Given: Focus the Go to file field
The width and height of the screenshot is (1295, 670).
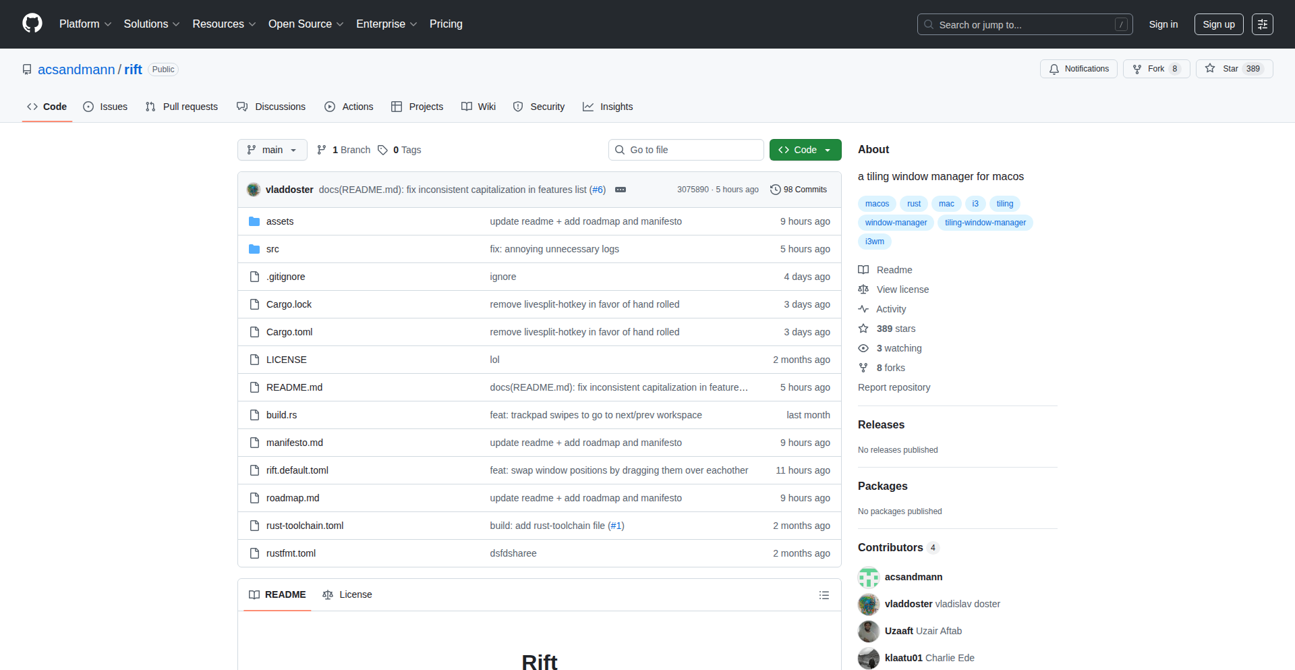Looking at the screenshot, I should tap(685, 150).
